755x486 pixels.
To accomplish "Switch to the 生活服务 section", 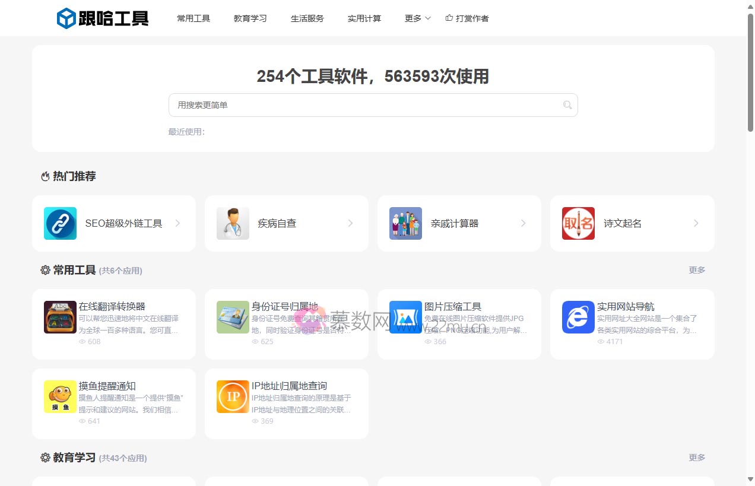I will pyautogui.click(x=307, y=18).
